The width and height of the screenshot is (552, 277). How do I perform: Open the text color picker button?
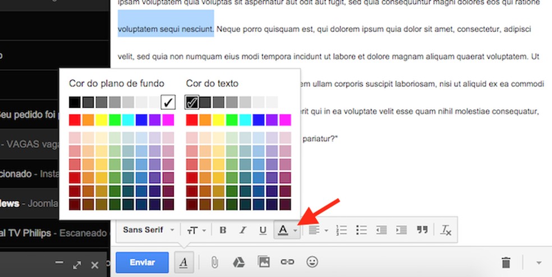[287, 230]
